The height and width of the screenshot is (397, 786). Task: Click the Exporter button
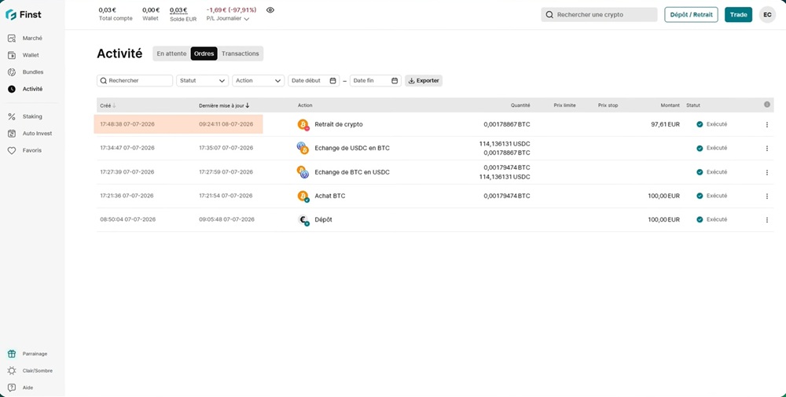click(424, 81)
